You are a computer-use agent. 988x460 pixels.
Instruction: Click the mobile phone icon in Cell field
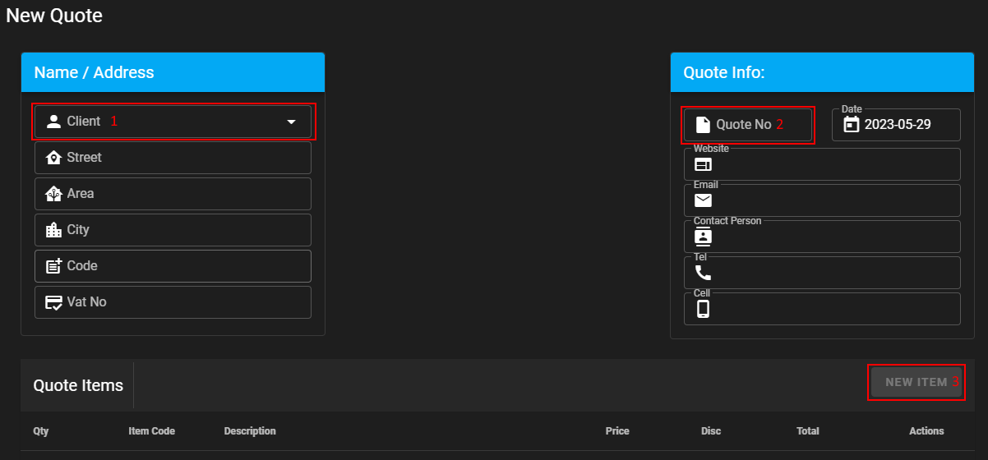click(x=703, y=309)
